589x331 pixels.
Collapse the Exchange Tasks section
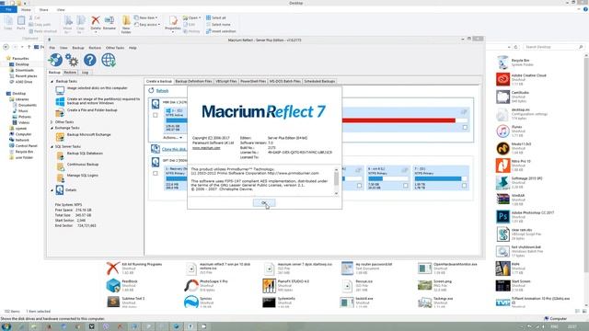coord(52,128)
